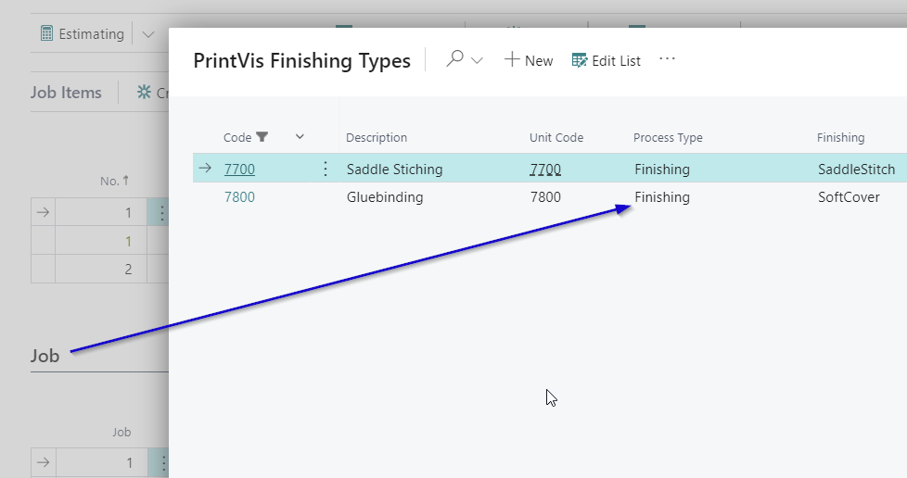Click the Job section heading

click(x=45, y=356)
